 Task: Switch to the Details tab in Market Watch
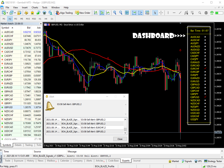click(x=18, y=145)
